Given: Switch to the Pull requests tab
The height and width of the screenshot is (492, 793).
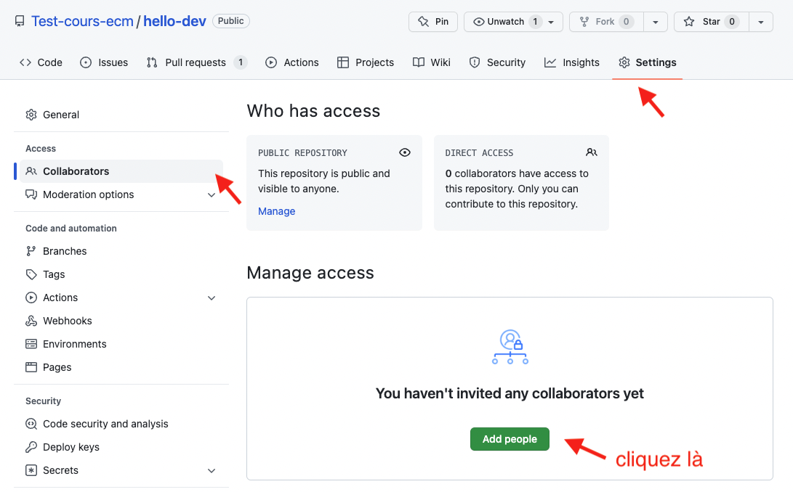Looking at the screenshot, I should 196,62.
